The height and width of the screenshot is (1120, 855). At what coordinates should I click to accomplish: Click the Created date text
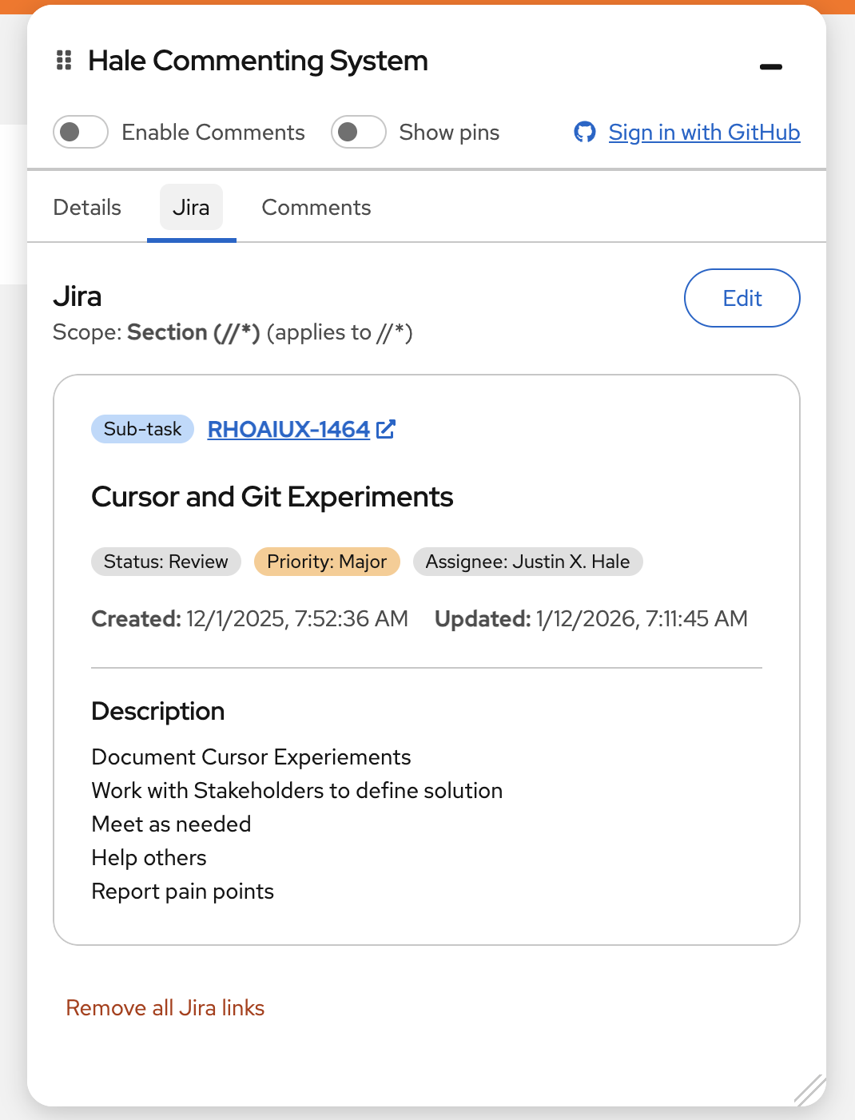tap(250, 619)
